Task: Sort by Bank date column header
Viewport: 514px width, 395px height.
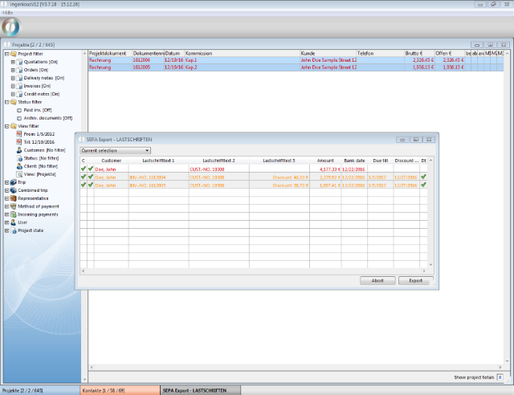Action: click(x=354, y=161)
